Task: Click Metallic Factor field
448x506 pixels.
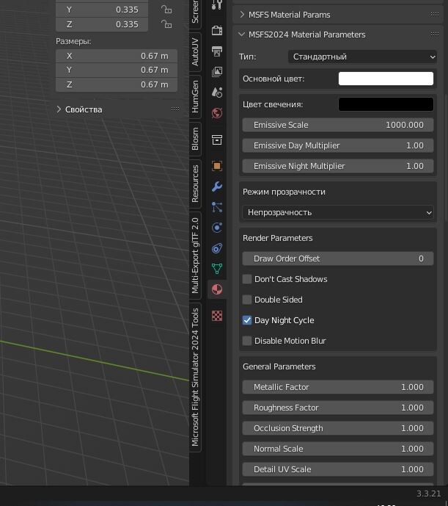Action: [338, 387]
